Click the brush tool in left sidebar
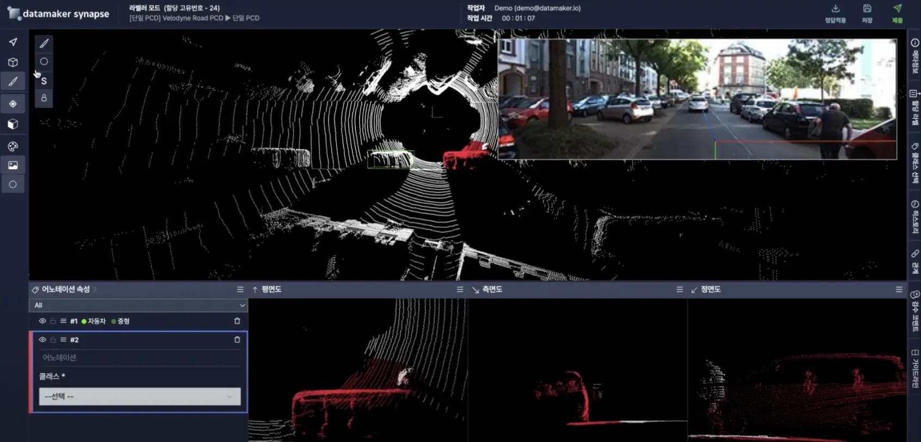The height and width of the screenshot is (442, 921). (13, 82)
